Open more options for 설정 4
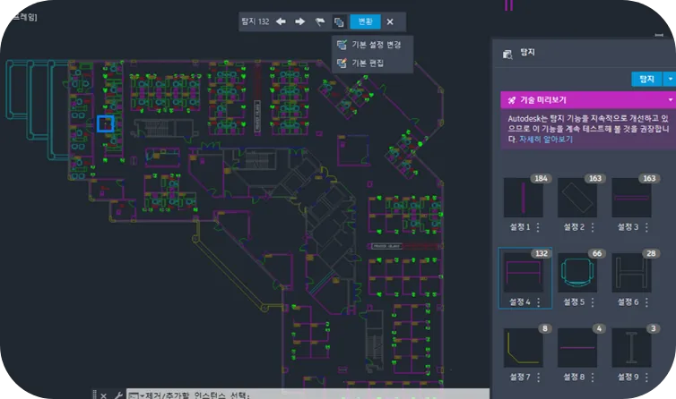 pyautogui.click(x=538, y=302)
